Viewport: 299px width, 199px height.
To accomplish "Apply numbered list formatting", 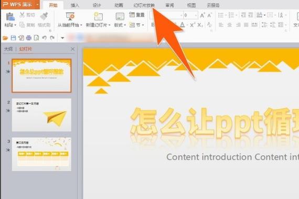I will pyautogui.click(x=231, y=15).
